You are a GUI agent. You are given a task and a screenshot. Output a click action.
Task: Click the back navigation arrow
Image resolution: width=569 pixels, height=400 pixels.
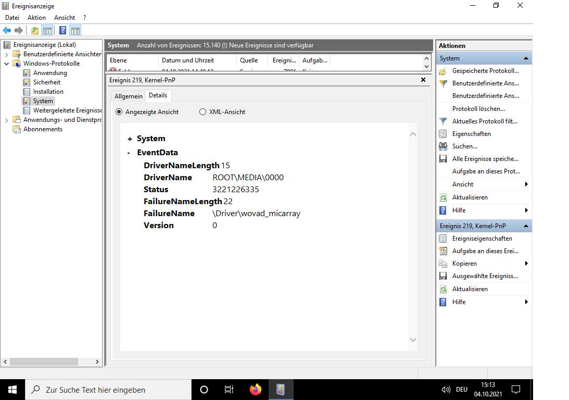(6, 30)
